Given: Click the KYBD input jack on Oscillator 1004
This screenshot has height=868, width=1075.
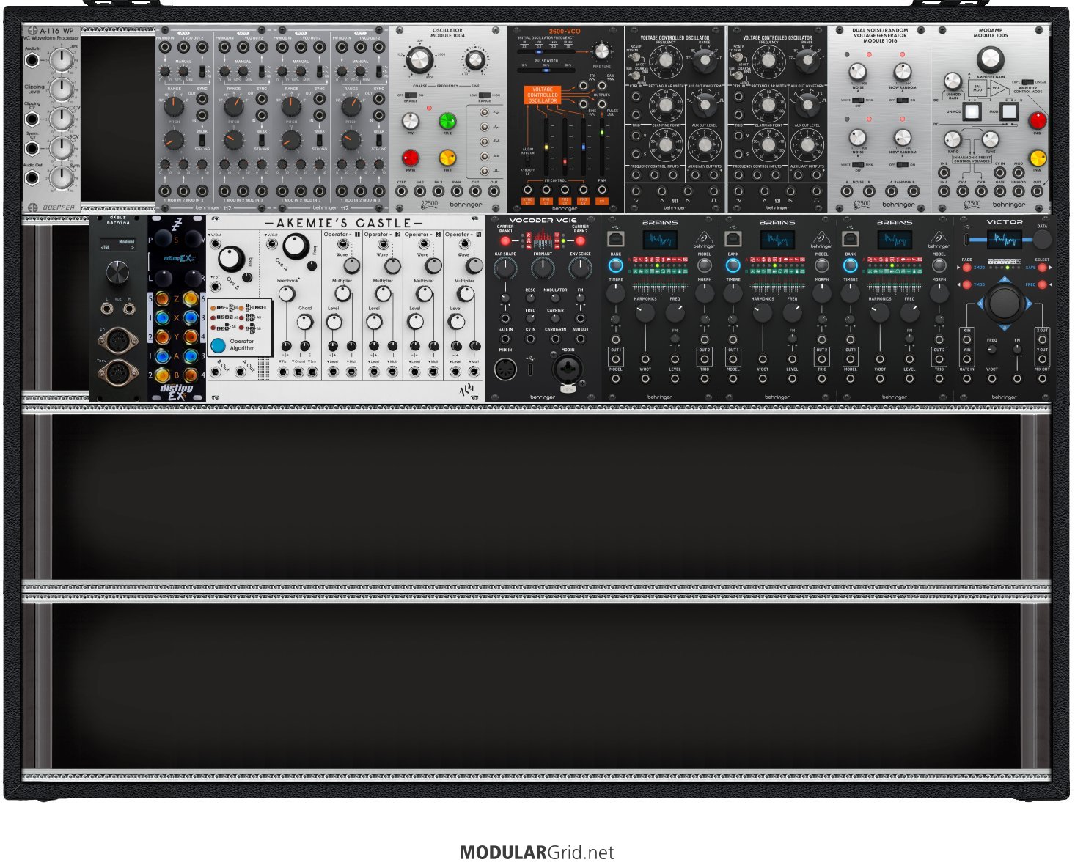Looking at the screenshot, I should [401, 191].
